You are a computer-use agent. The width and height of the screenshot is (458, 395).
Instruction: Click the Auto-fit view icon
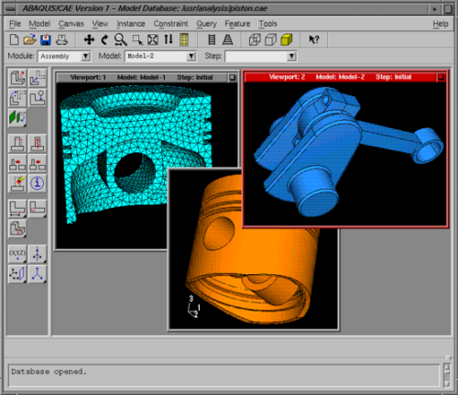click(153, 39)
